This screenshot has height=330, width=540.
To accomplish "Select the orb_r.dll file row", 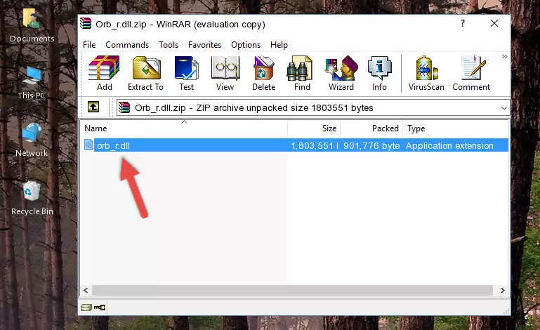I will [296, 145].
